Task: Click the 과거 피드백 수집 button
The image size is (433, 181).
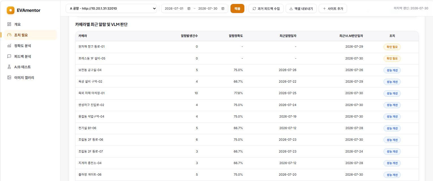Action: (x=266, y=8)
